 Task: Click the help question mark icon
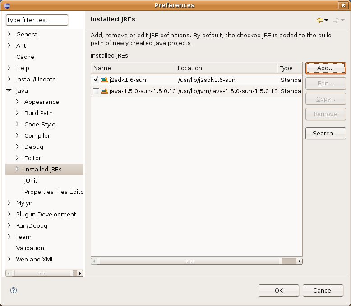(x=14, y=290)
